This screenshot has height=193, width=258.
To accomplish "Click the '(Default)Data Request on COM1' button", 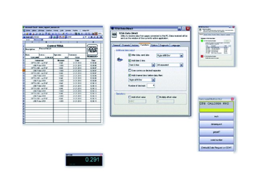I will click(x=216, y=148).
